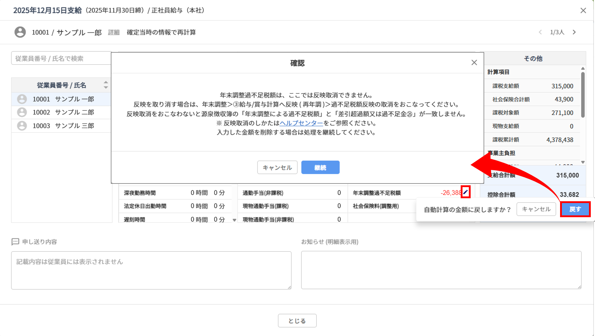
Task: Go to next employee with right chevron
Action: pos(574,32)
